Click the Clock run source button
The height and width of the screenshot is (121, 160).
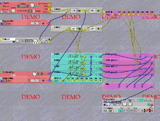click(x=5, y=12)
